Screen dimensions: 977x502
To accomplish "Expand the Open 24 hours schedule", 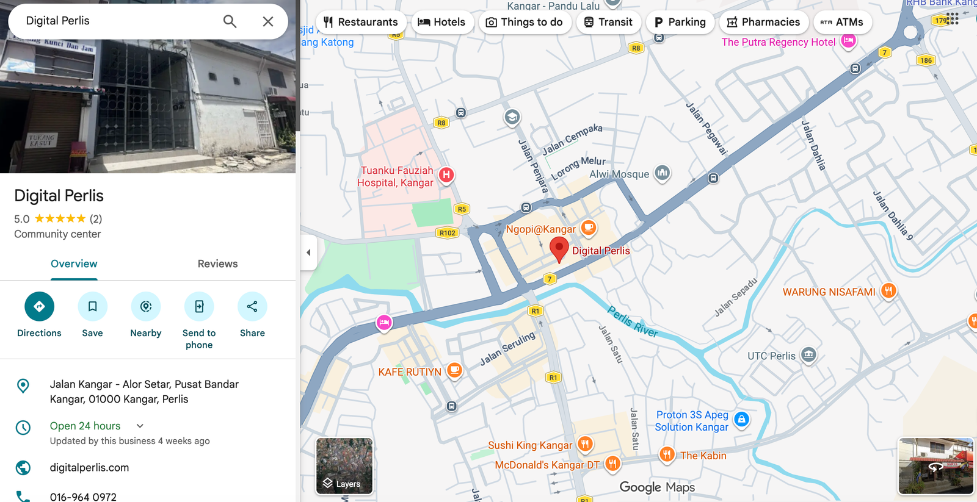I will (140, 426).
